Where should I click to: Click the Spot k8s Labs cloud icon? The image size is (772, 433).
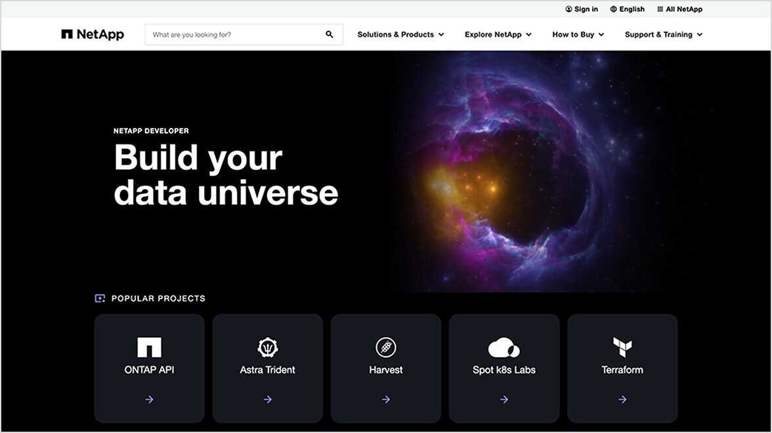(504, 347)
